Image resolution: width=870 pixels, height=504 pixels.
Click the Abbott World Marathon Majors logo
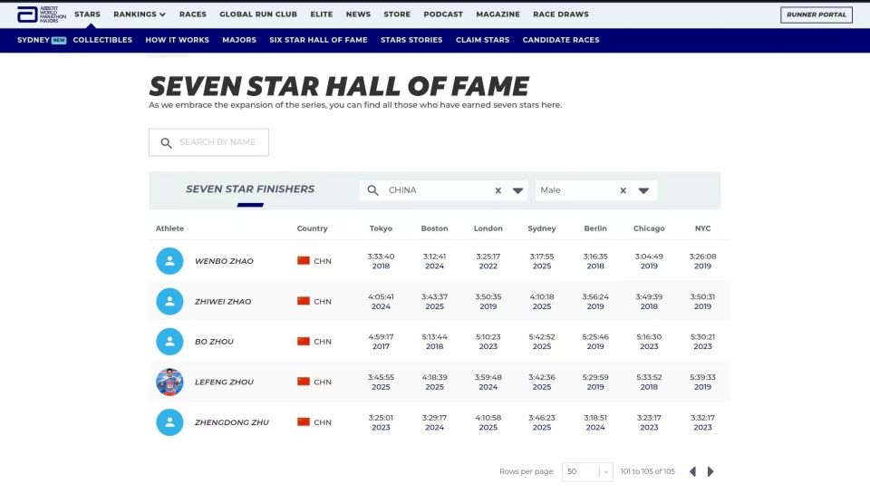click(41, 15)
